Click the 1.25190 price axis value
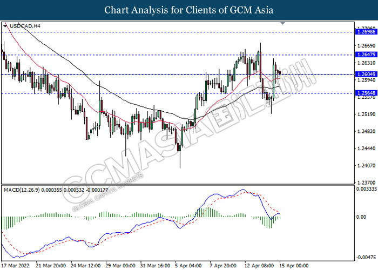The image size is (378, 270). coord(367,114)
